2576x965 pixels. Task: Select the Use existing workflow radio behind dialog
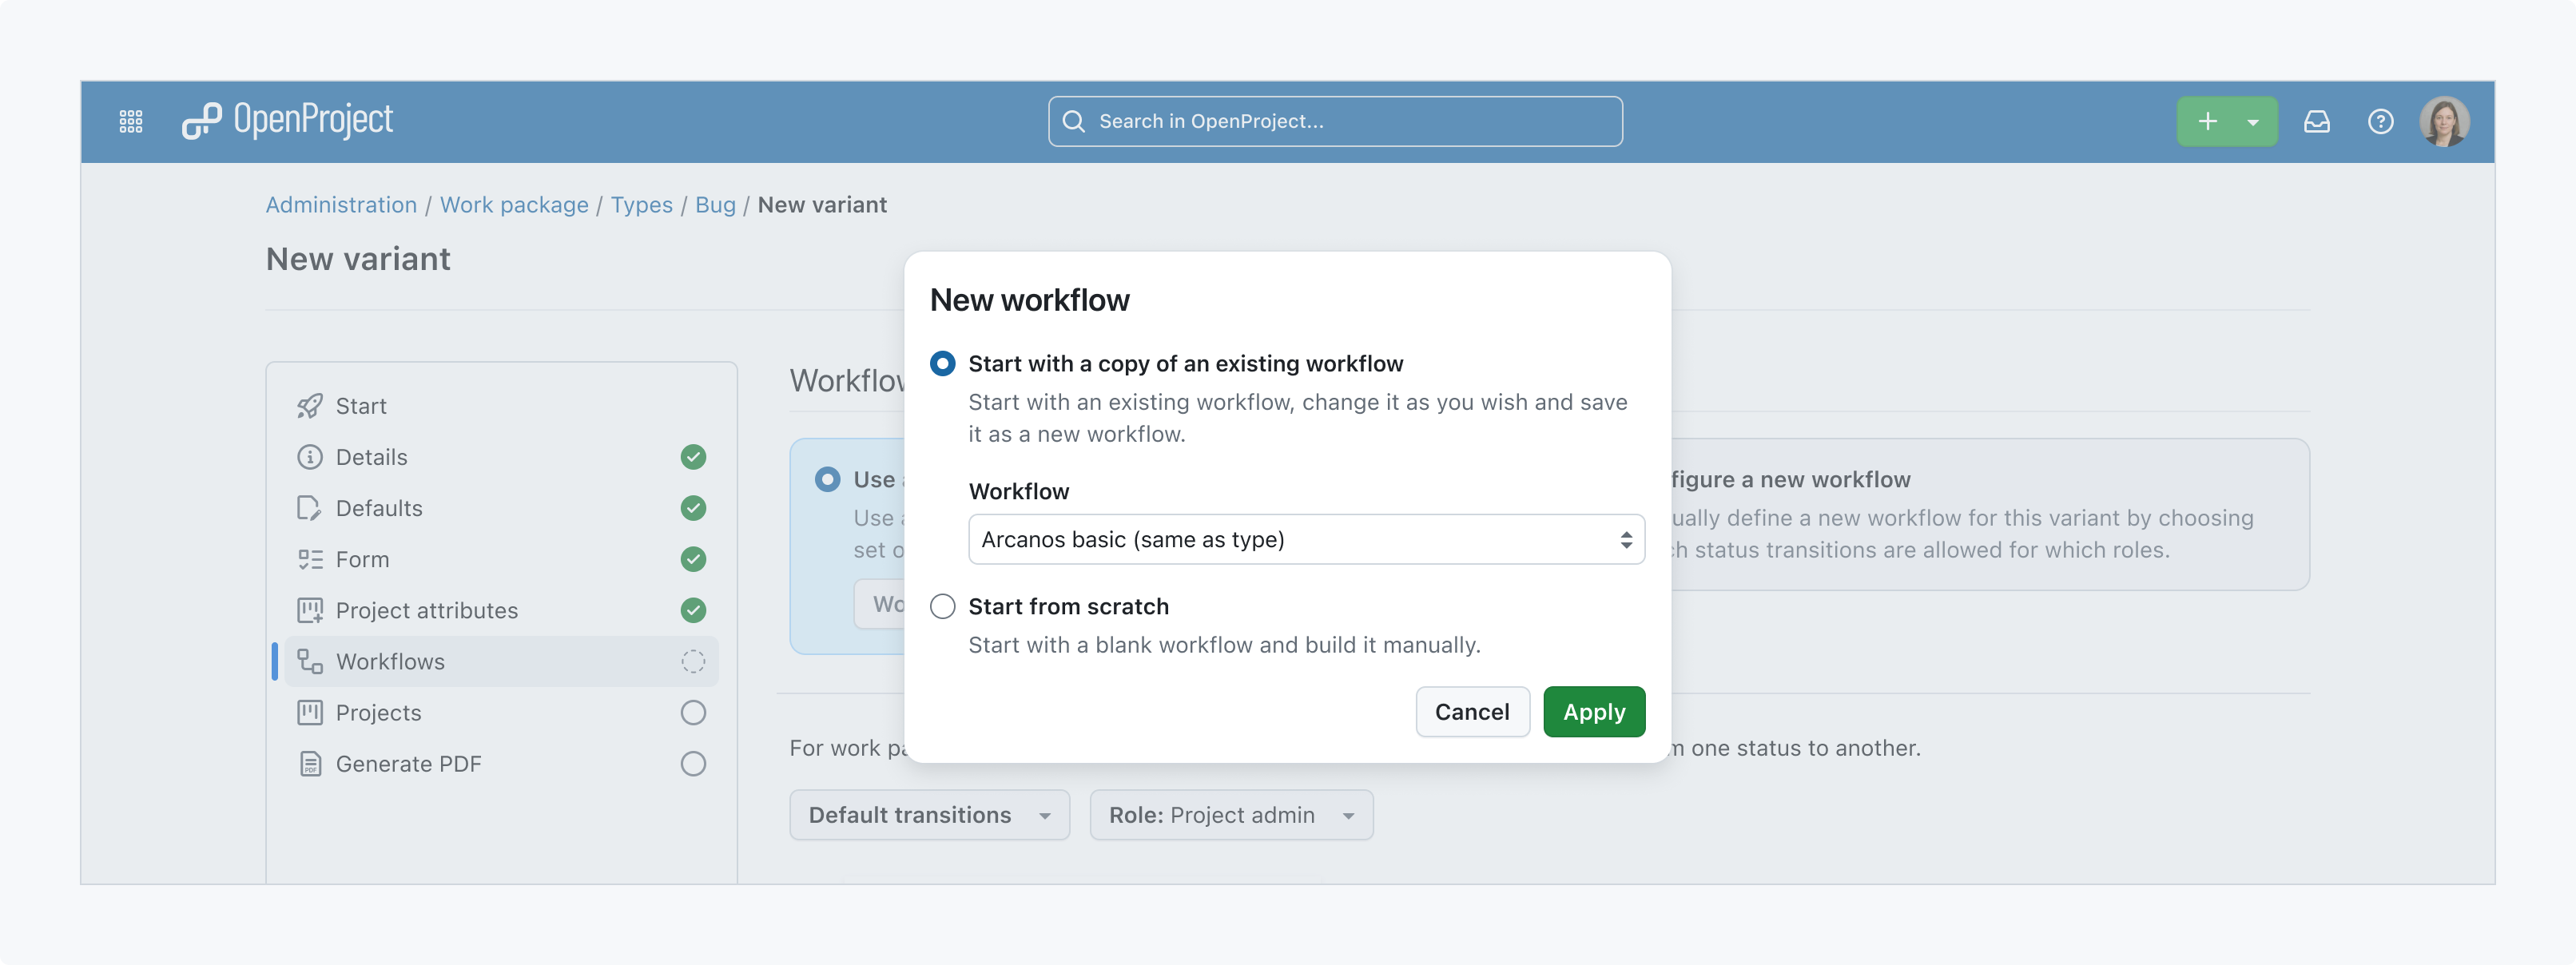click(827, 480)
